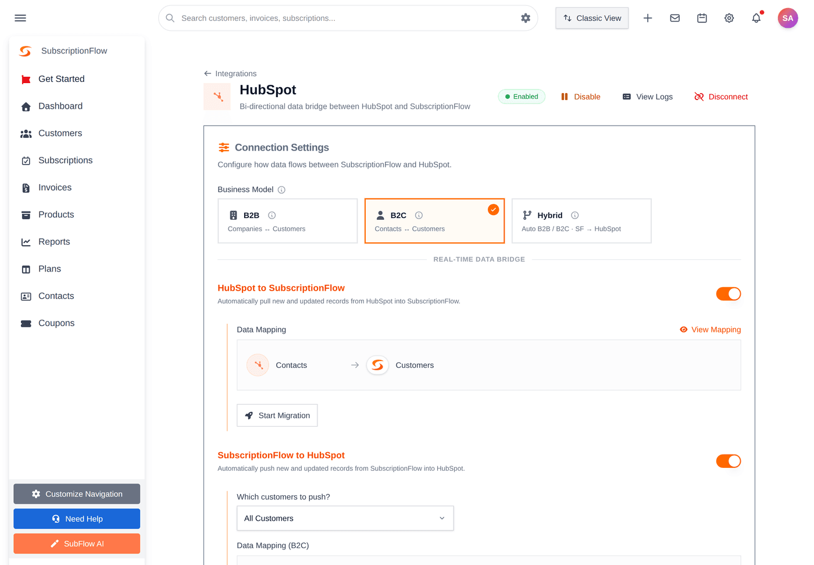814x565 pixels.
Task: Click Need Help button
Action: click(77, 519)
